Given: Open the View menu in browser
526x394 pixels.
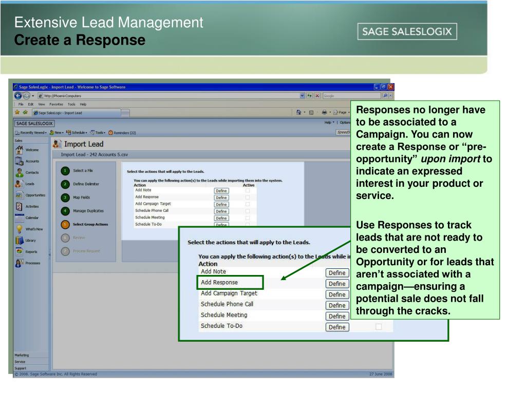Looking at the screenshot, I should [x=41, y=104].
